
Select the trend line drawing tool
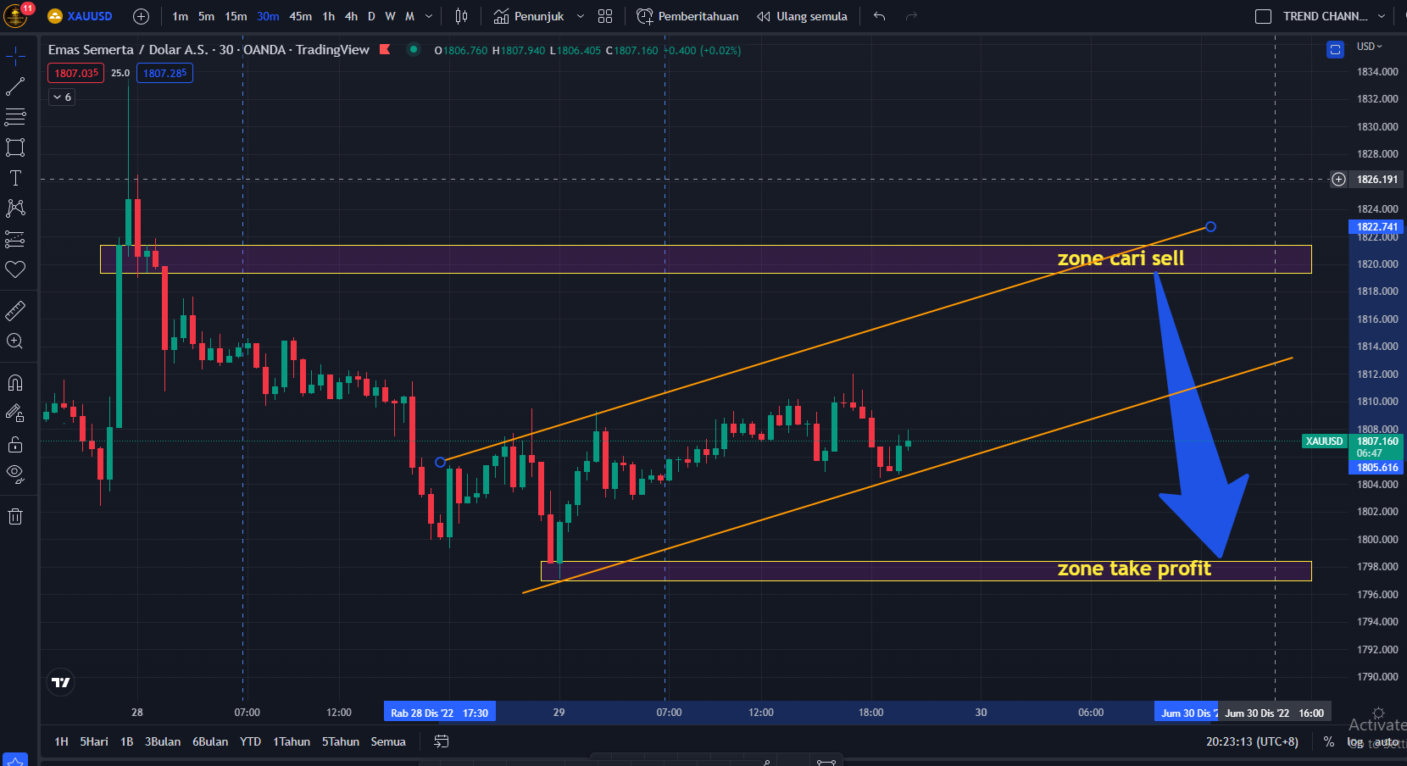[x=15, y=86]
